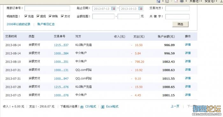
Task: Click the date cell 2013-08-10
Action: tap(13, 62)
